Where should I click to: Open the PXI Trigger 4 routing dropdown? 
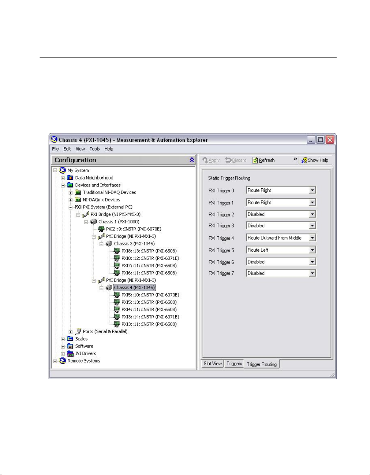312,238
